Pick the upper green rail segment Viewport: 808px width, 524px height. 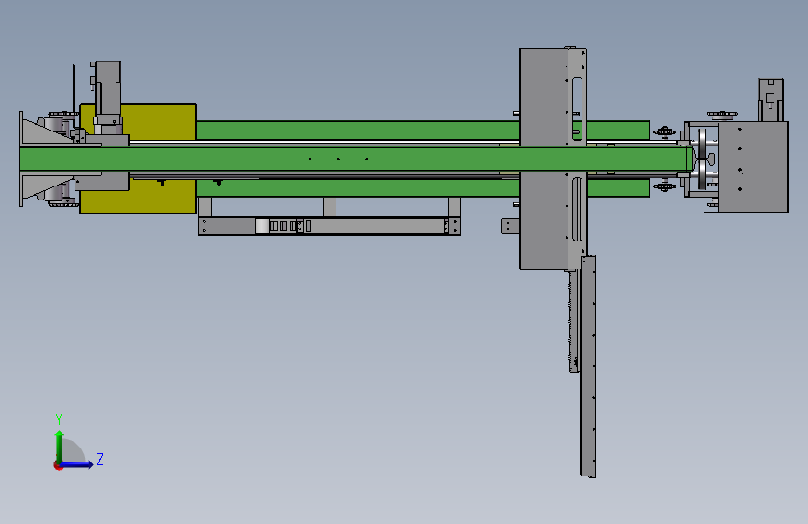(357, 130)
